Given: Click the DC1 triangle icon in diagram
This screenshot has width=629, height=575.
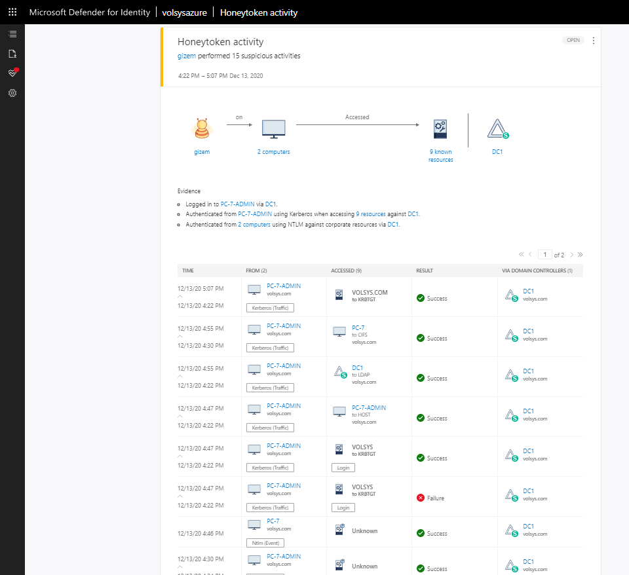Looking at the screenshot, I should pyautogui.click(x=497, y=130).
